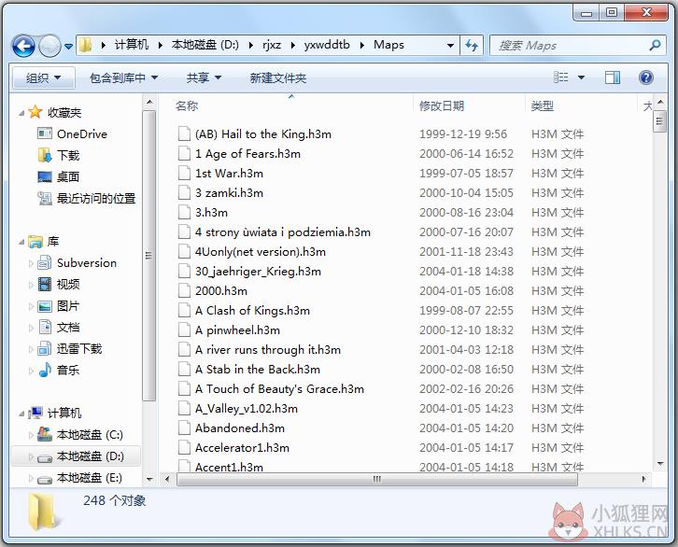This screenshot has height=547, width=678.
Task: Refresh the Maps folder view
Action: [472, 45]
